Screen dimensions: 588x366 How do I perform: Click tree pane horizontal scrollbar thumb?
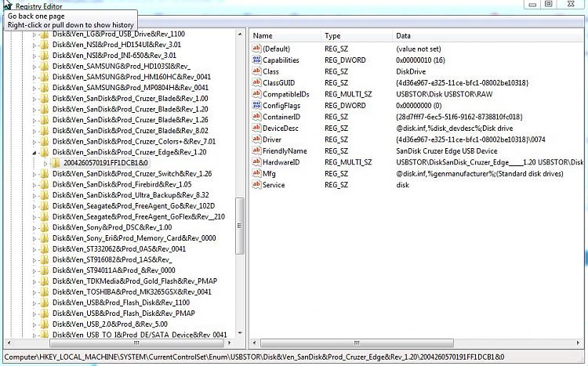(x=136, y=343)
